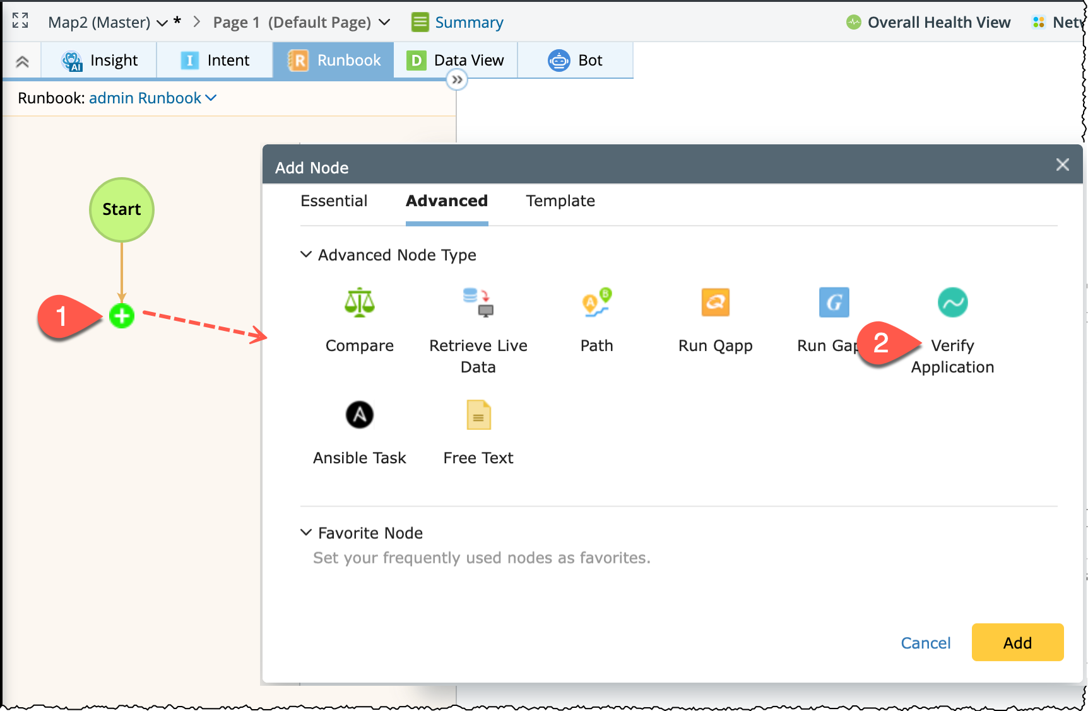Expand the pane with double-arrow toggle
Image resolution: width=1088 pixels, height=711 pixels.
(457, 80)
